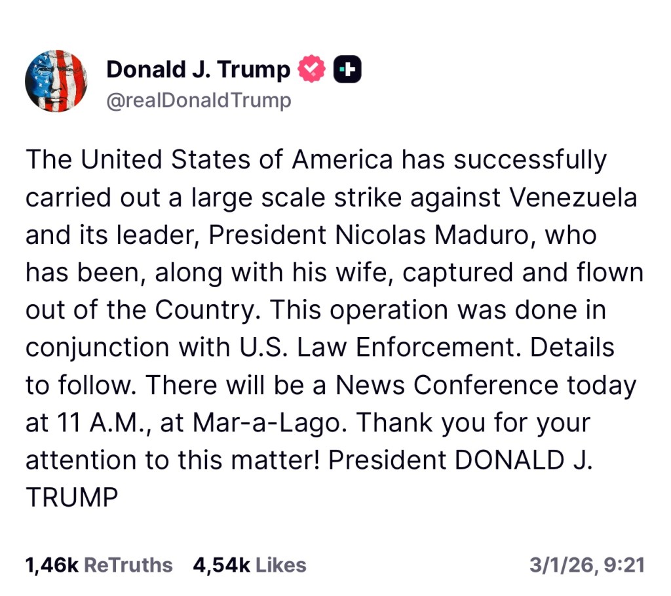Click the name Nicolas Maduro
Screen dimensions: 671x596
click(431, 235)
